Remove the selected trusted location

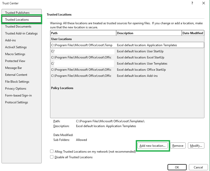pos(178,145)
